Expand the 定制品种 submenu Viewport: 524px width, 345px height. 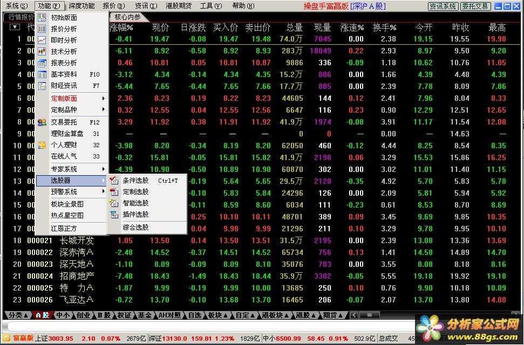tap(104, 109)
